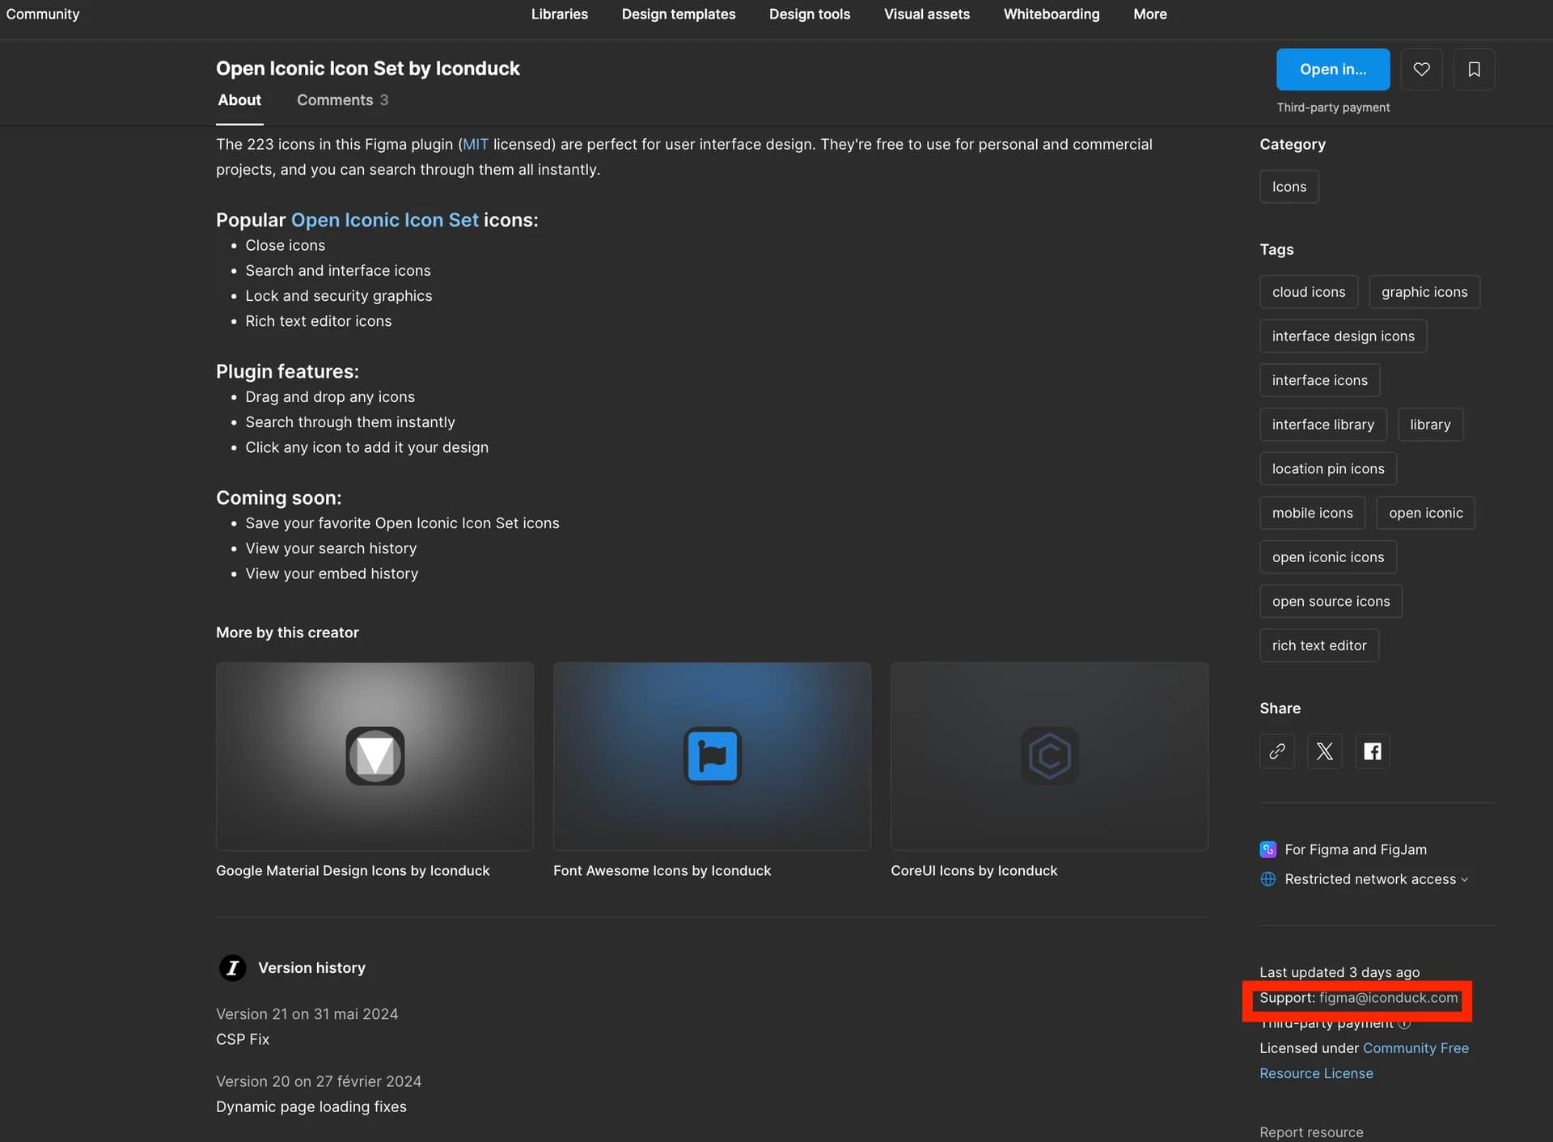
Task: Follow the MIT license link
Action: tap(476, 145)
